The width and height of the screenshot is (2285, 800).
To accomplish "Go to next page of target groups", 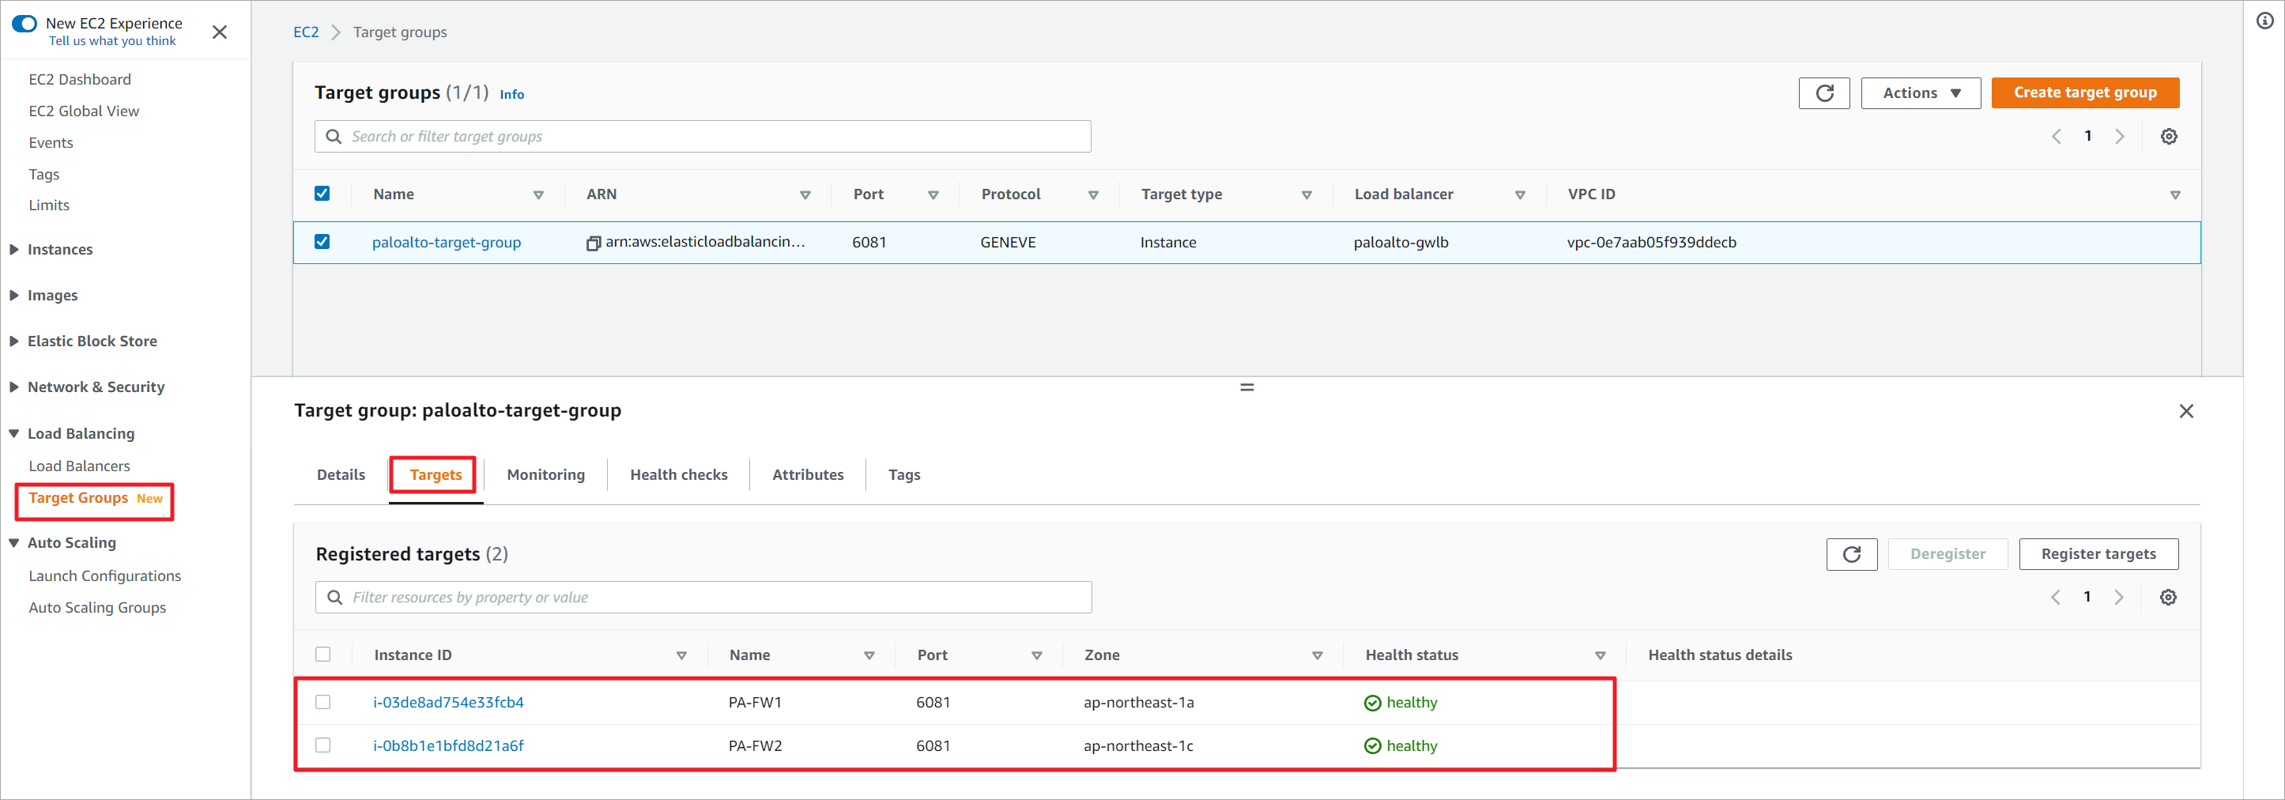I will point(2120,137).
